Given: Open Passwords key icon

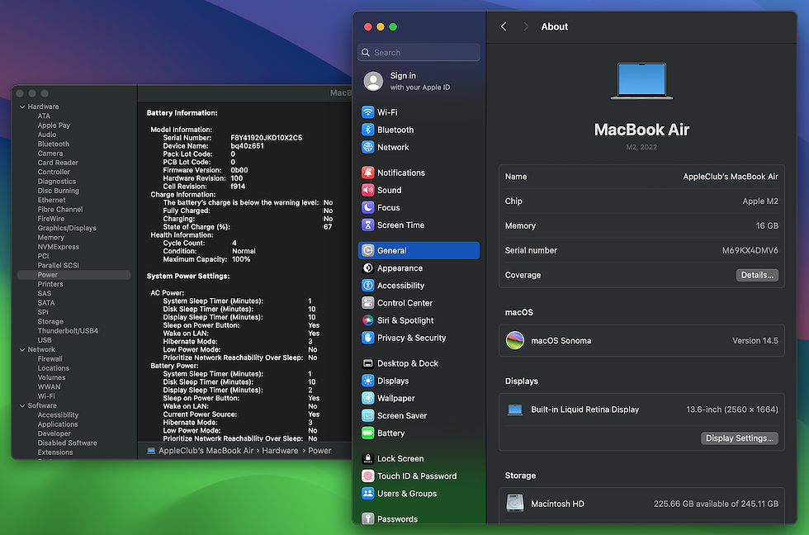Looking at the screenshot, I should point(367,518).
